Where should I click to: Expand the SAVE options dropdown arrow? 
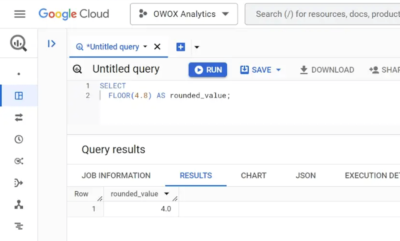[278, 70]
